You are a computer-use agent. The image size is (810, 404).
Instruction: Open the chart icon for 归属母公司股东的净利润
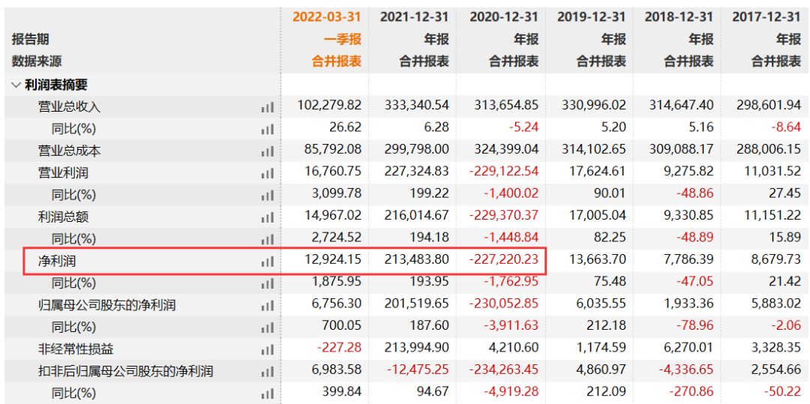268,307
